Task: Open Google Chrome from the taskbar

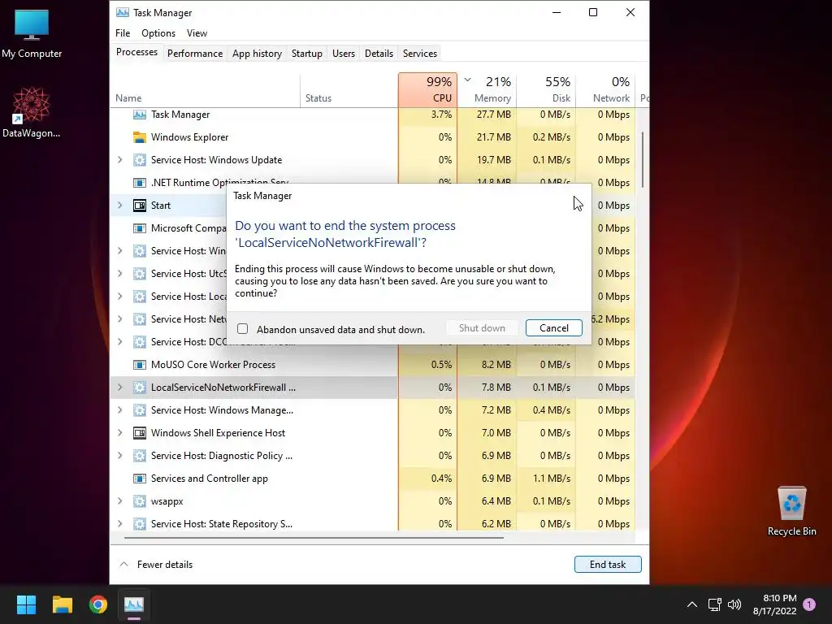Action: [x=98, y=604]
